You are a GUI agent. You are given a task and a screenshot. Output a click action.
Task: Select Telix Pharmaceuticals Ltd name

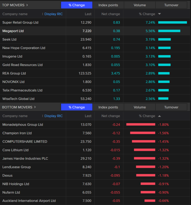pyautogui.click(x=22, y=90)
